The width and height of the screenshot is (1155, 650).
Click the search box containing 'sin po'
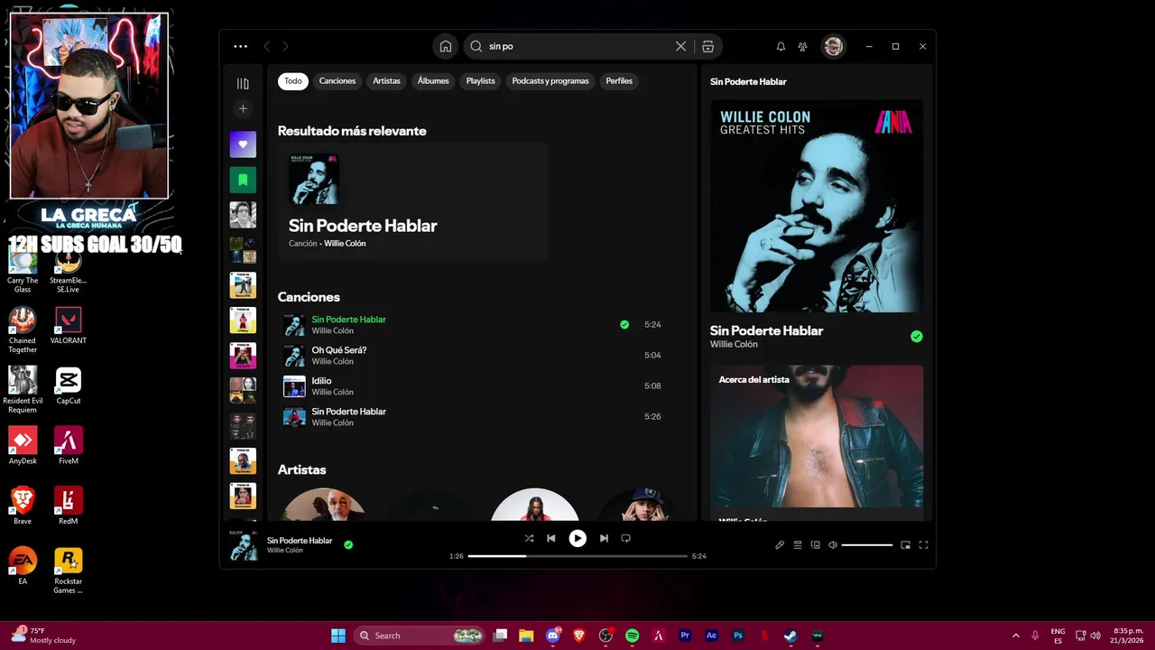578,46
